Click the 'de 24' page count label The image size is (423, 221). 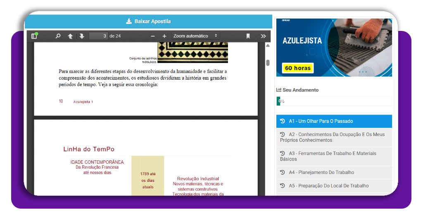coord(115,36)
